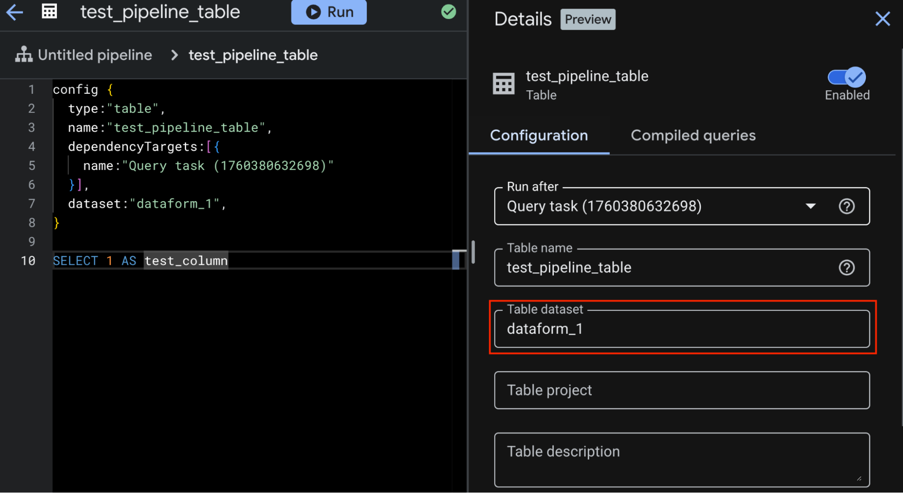Open help for Table name field

coord(847,268)
